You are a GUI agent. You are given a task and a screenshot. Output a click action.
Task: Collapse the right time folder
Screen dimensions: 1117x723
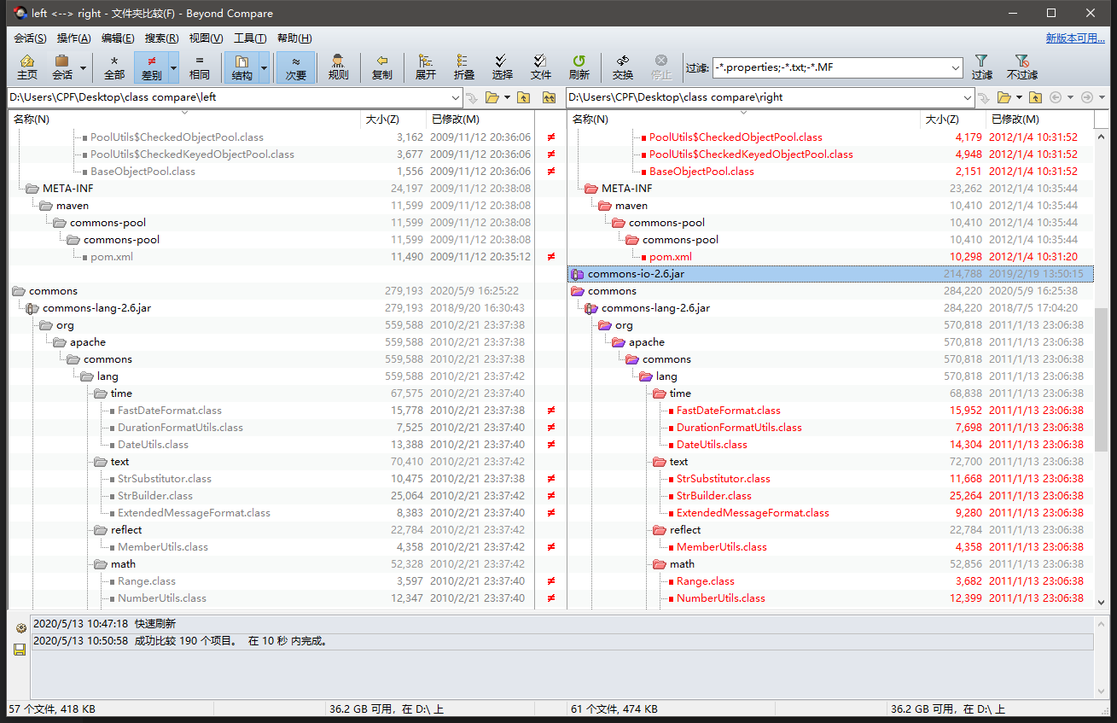(x=660, y=394)
